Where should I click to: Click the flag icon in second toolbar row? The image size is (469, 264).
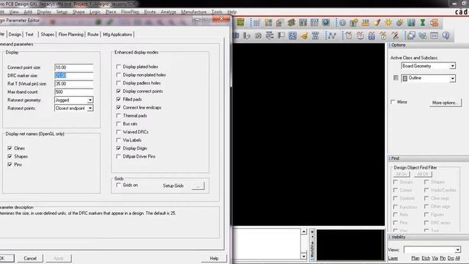[x=281, y=36]
